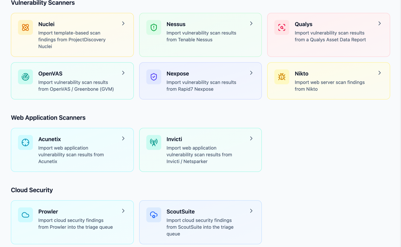Screen dimensions: 401x247
Task: Click the Qualys Asset Data Report description
Action: pos(330,36)
